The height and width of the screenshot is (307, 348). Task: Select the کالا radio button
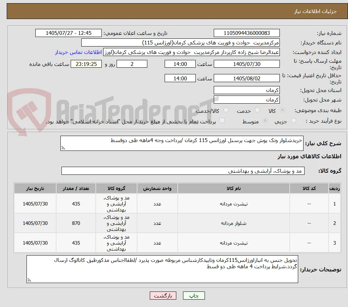tap(282, 110)
